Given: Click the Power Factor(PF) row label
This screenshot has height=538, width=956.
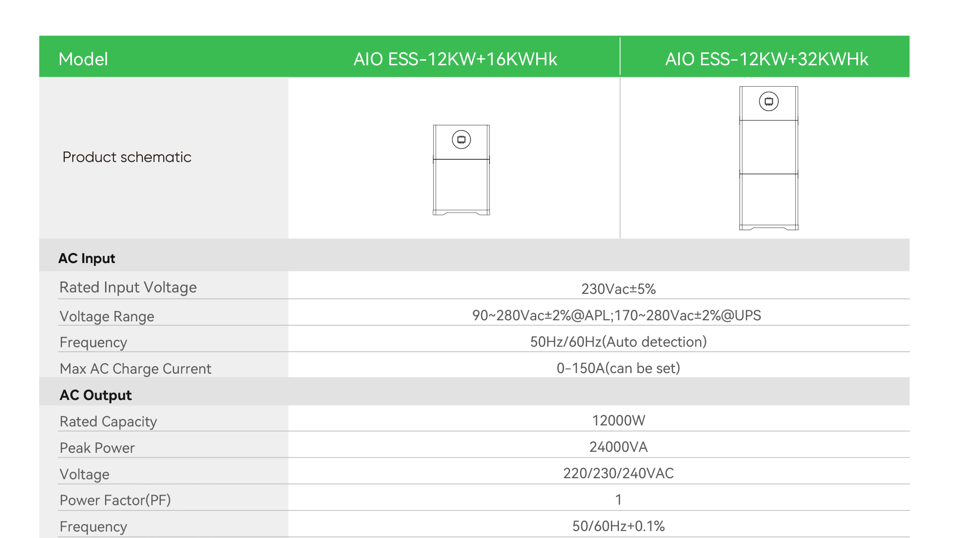Looking at the screenshot, I should pos(115,500).
